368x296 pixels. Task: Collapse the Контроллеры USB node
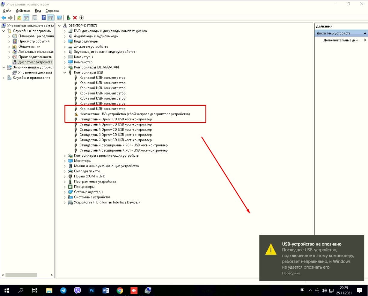point(65,73)
